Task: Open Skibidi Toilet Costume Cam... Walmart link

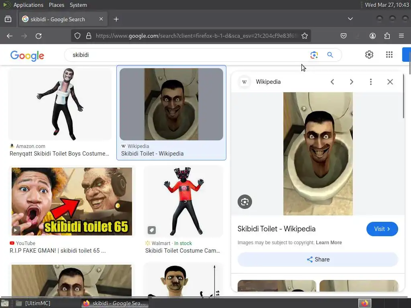Action: (x=183, y=251)
